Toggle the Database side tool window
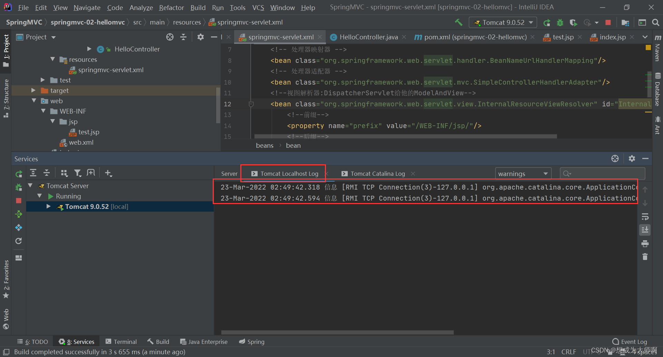 (657, 89)
